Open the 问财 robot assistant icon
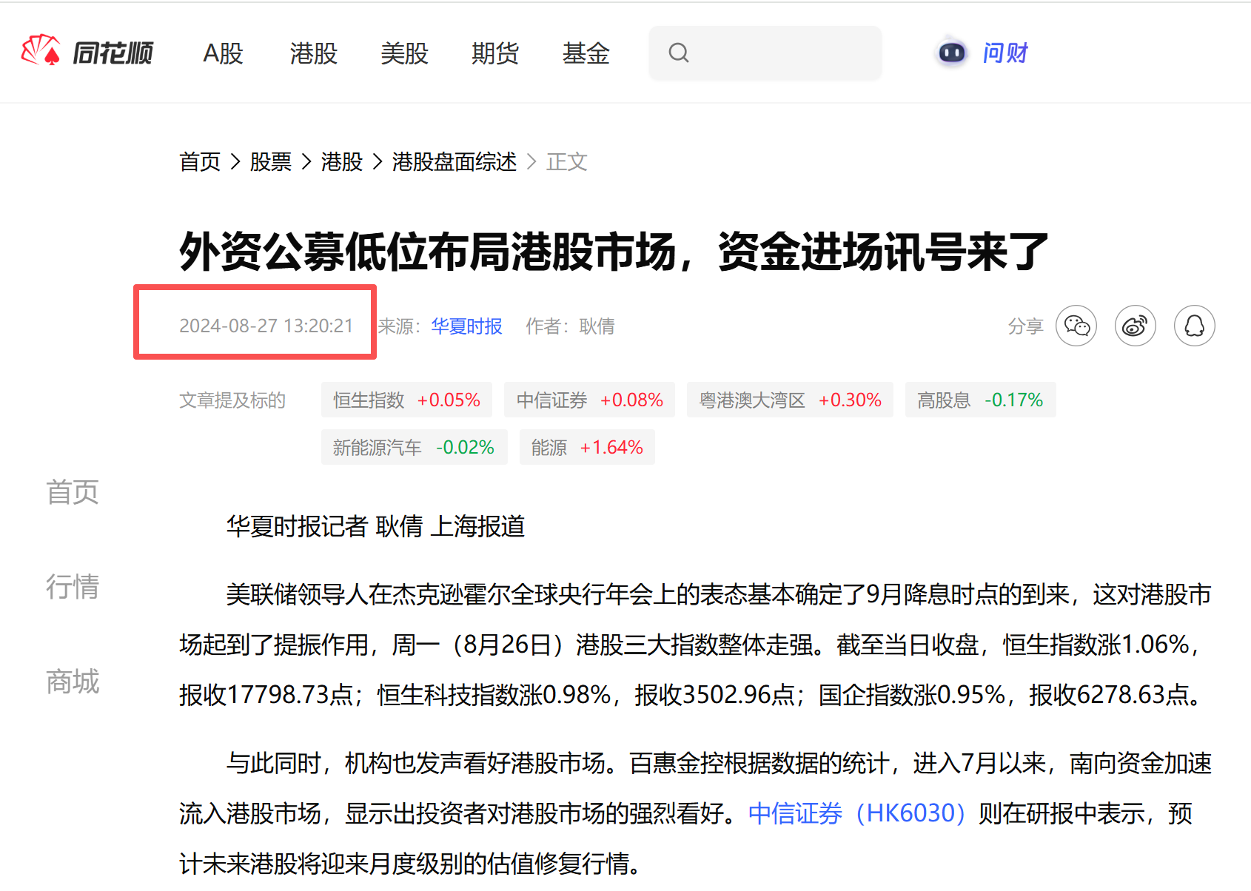Image resolution: width=1251 pixels, height=891 pixels. click(x=951, y=53)
